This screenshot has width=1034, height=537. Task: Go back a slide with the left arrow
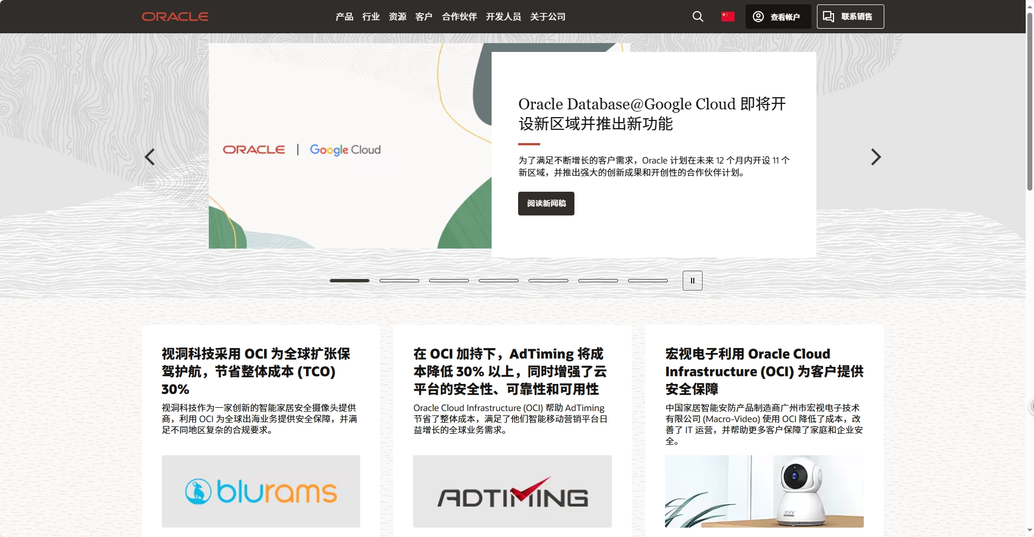click(x=150, y=157)
